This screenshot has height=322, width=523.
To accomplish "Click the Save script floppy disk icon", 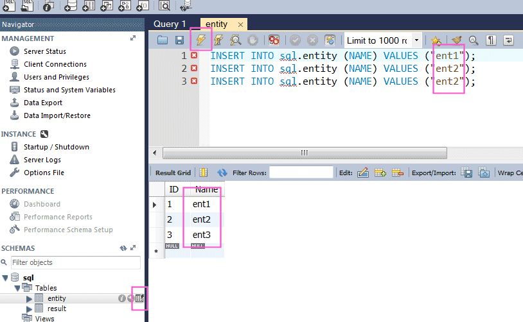I will click(179, 40).
